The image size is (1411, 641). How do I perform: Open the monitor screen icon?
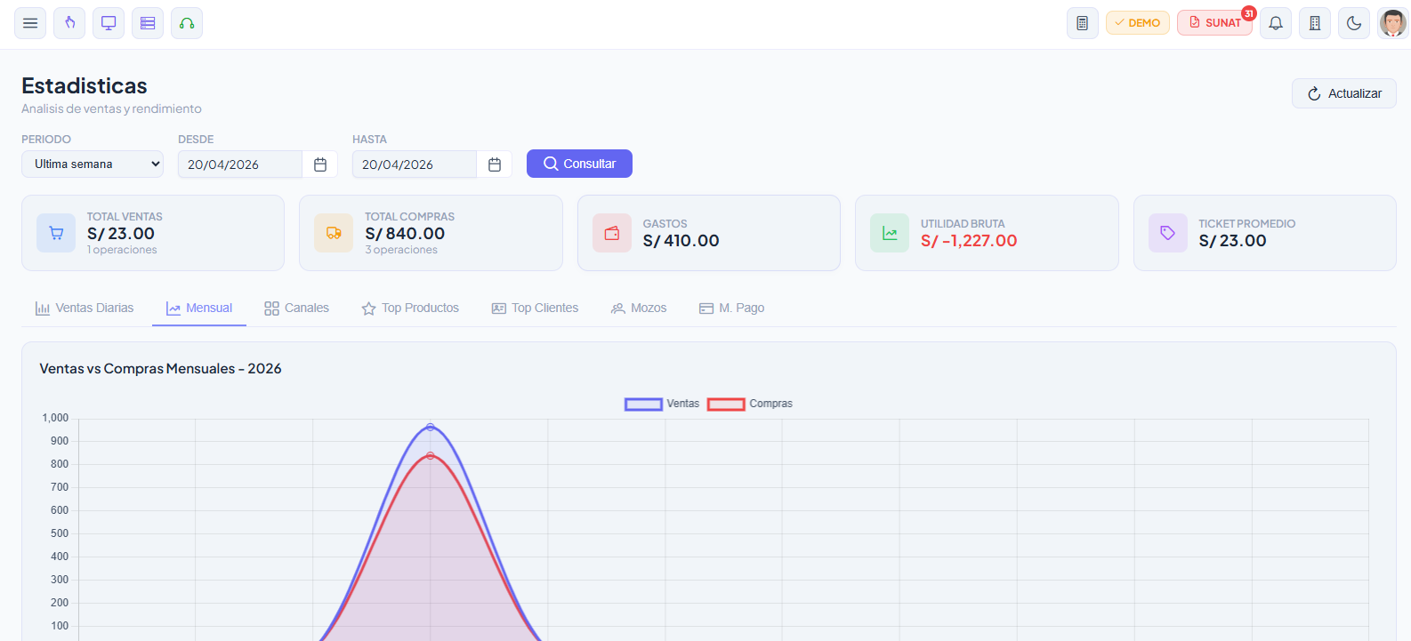[x=109, y=23]
